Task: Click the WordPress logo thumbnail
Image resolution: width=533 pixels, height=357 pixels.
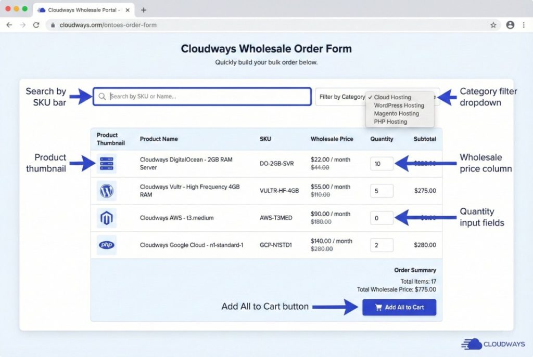Action: point(106,191)
